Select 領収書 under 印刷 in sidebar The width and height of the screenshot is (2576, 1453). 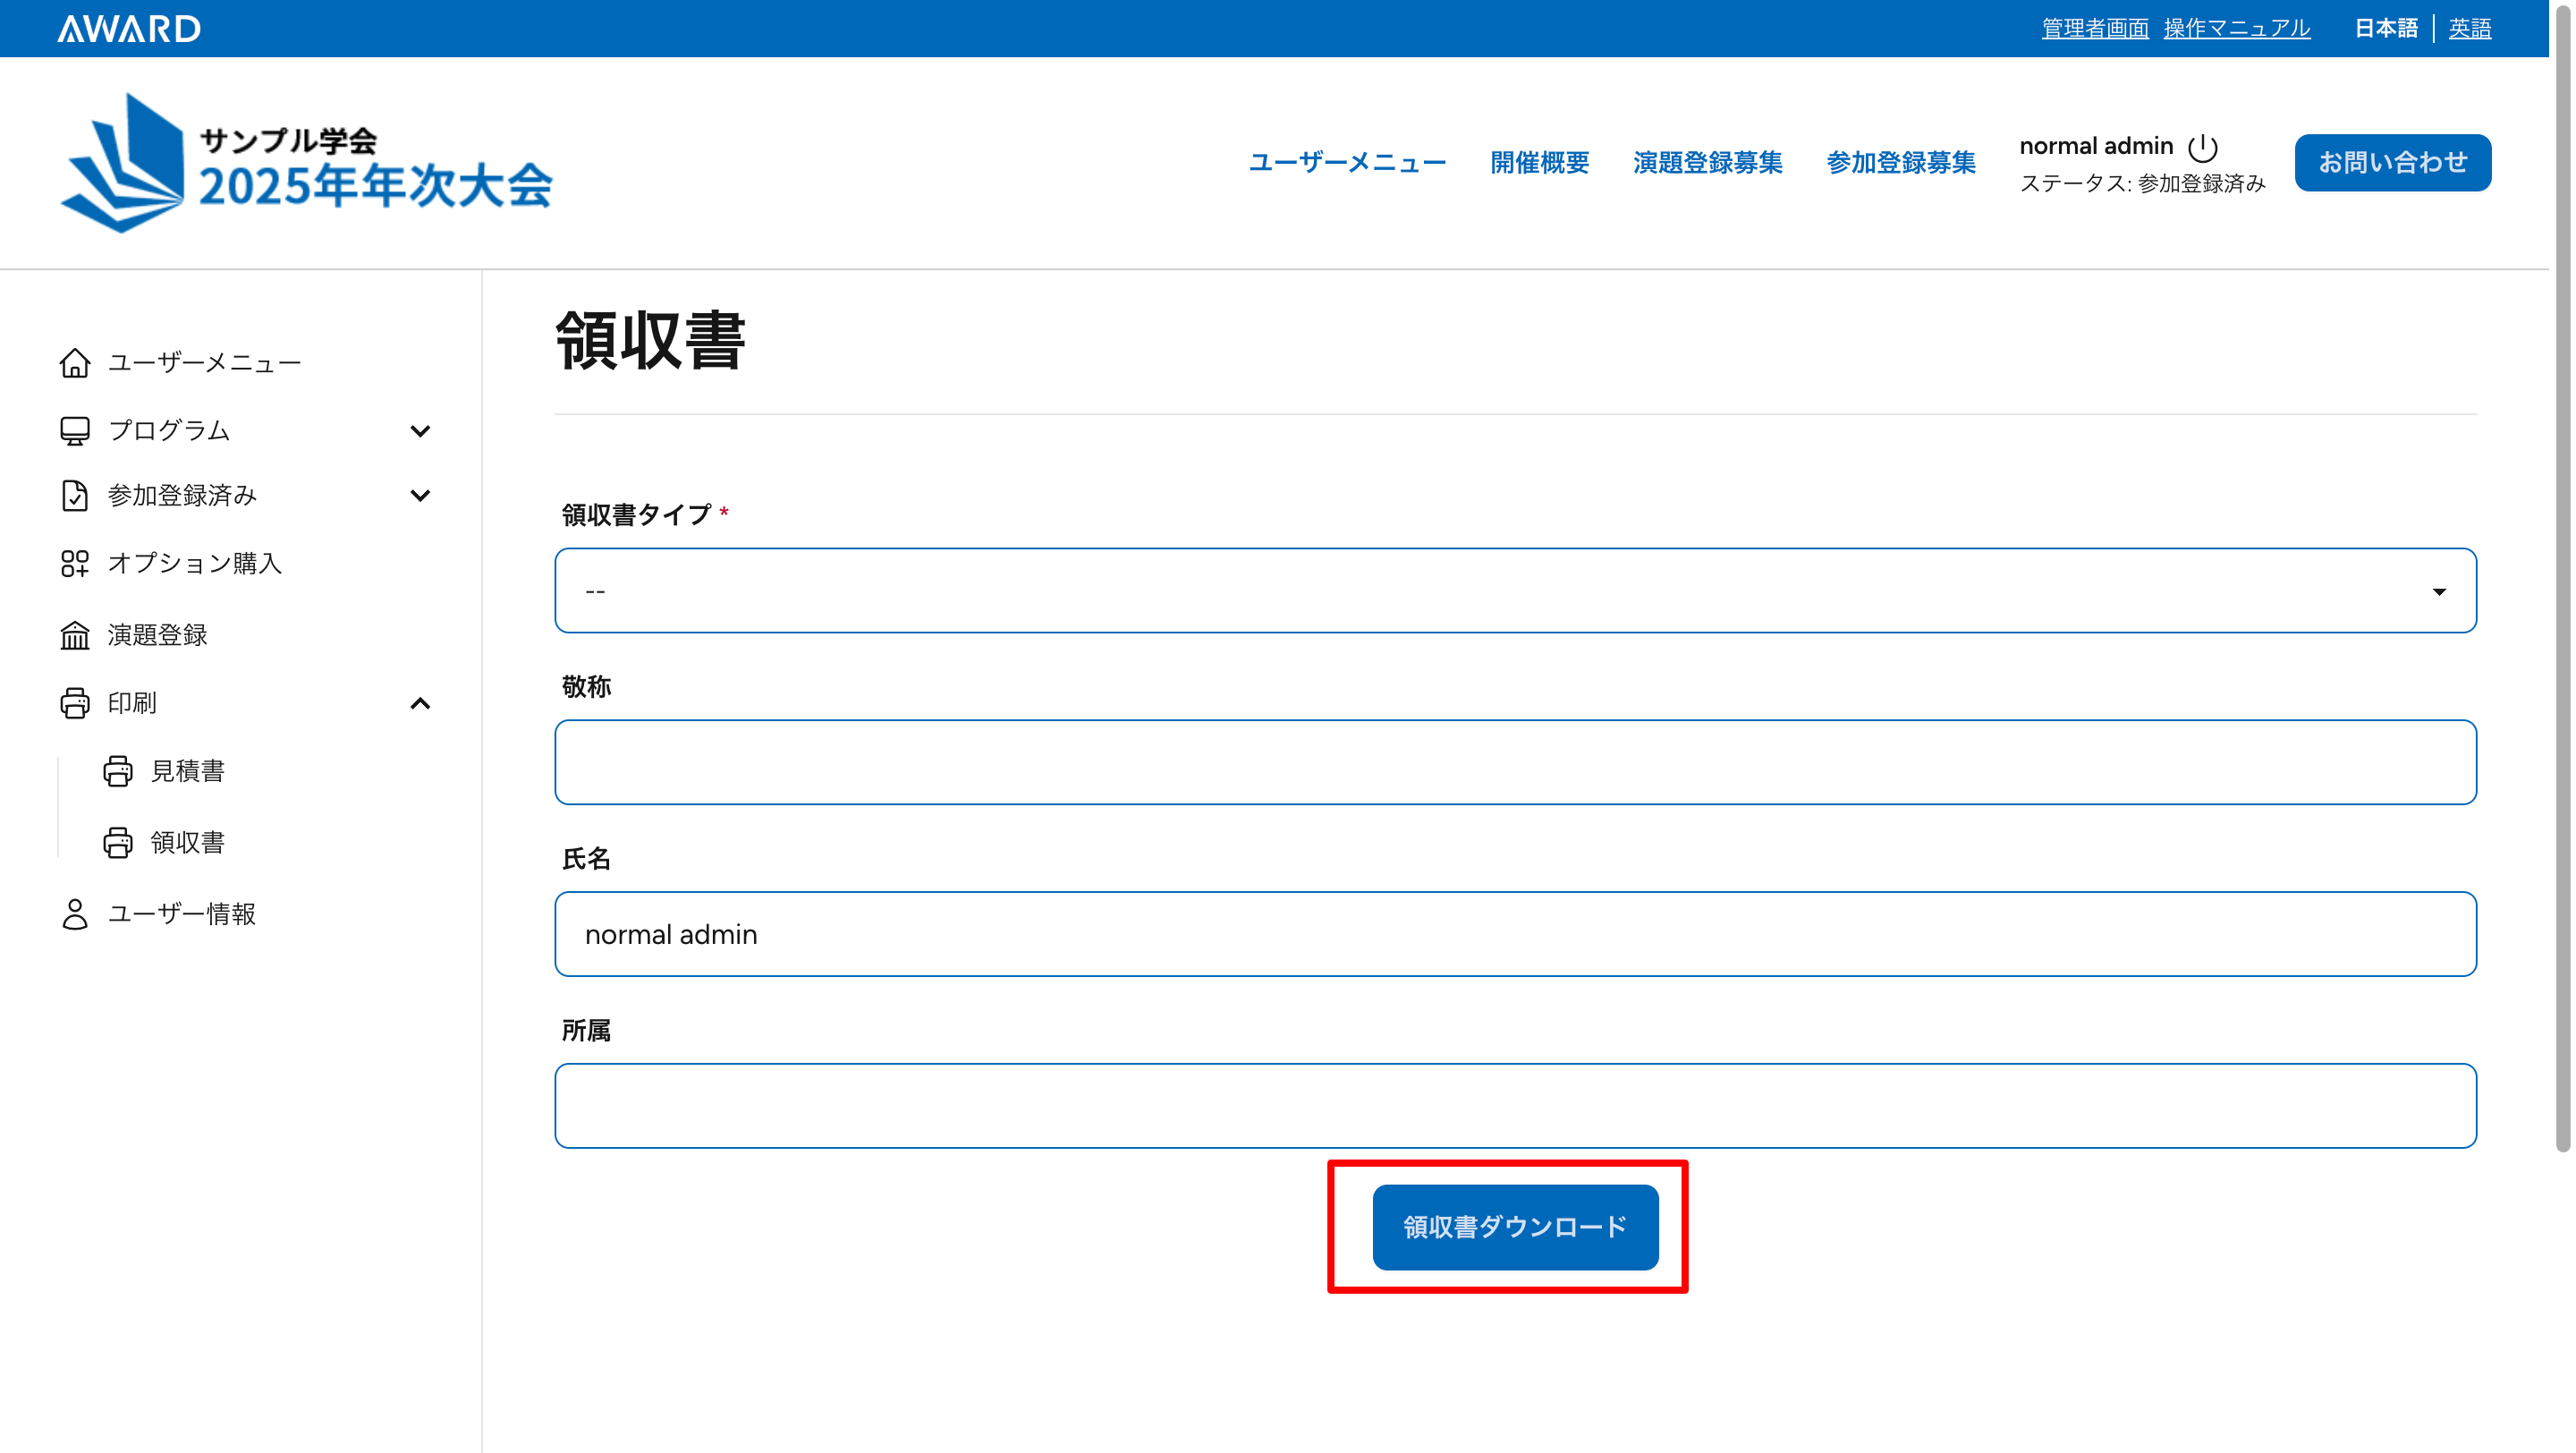coord(187,843)
